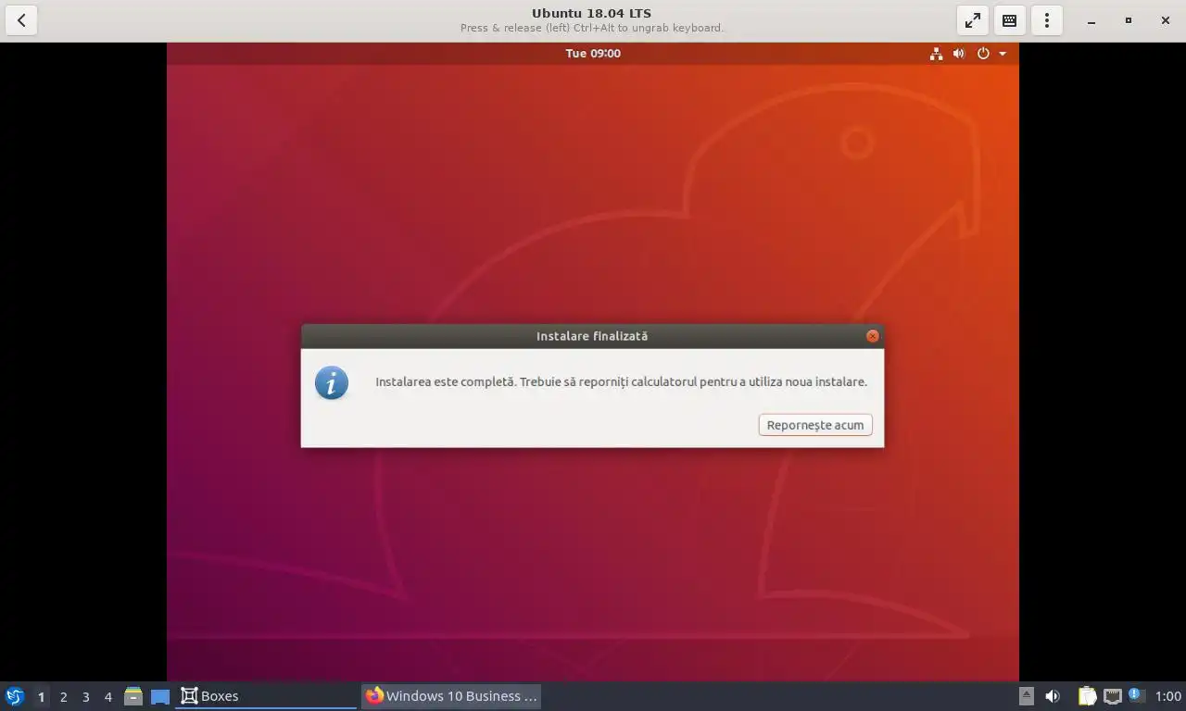The height and width of the screenshot is (711, 1186).
Task: Switch to Windows 10 Business Firefox task
Action: coord(451,696)
